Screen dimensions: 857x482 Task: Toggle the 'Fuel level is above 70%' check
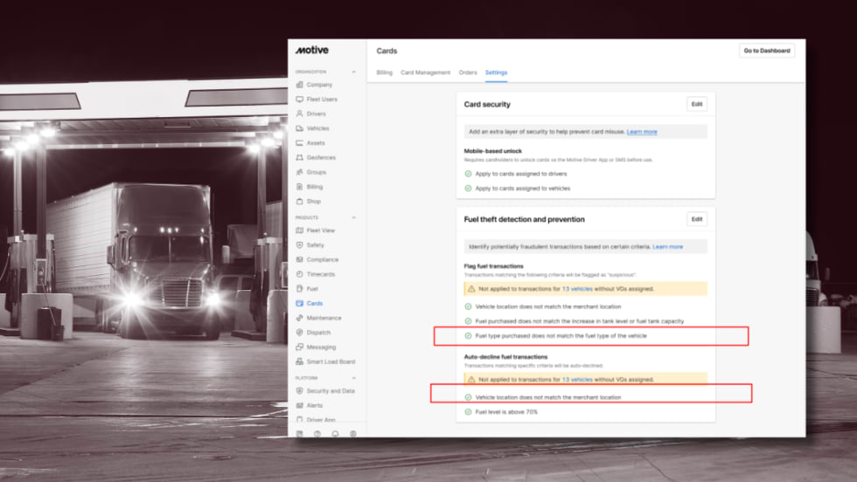pyautogui.click(x=468, y=411)
